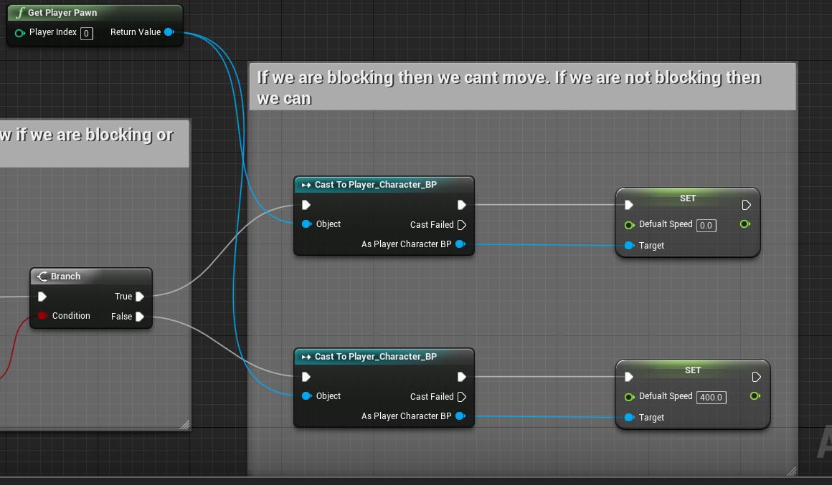832x485 pixels.
Task: Click the Branch node's True output pin
Action: [140, 297]
